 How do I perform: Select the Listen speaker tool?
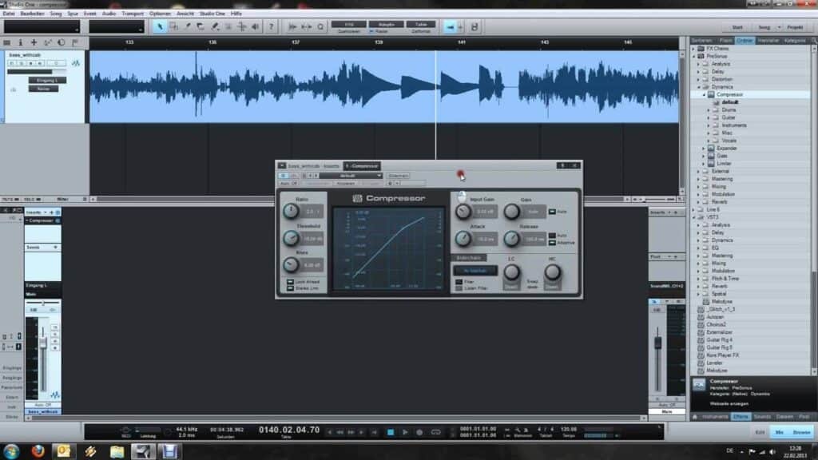[x=255, y=26]
